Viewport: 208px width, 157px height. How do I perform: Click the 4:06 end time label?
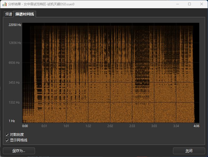[196, 126]
